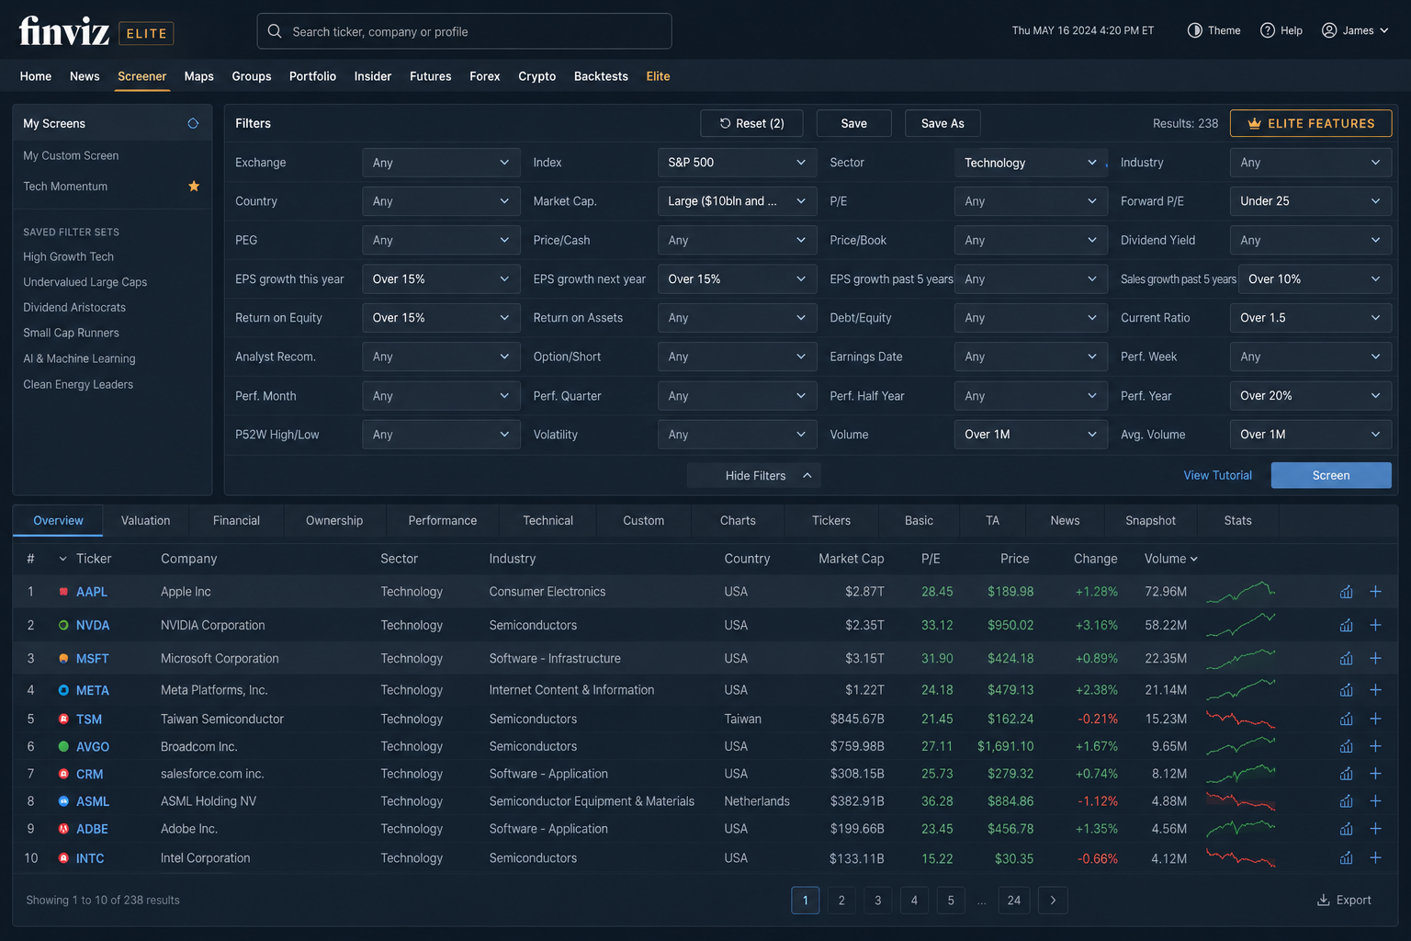Open Help in the header
The image size is (1411, 941).
[1281, 30]
